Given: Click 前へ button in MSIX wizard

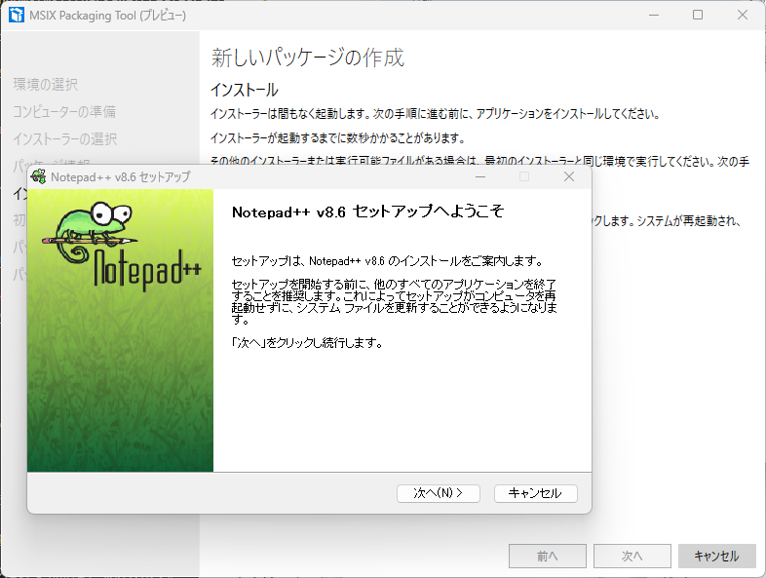Looking at the screenshot, I should (x=547, y=556).
